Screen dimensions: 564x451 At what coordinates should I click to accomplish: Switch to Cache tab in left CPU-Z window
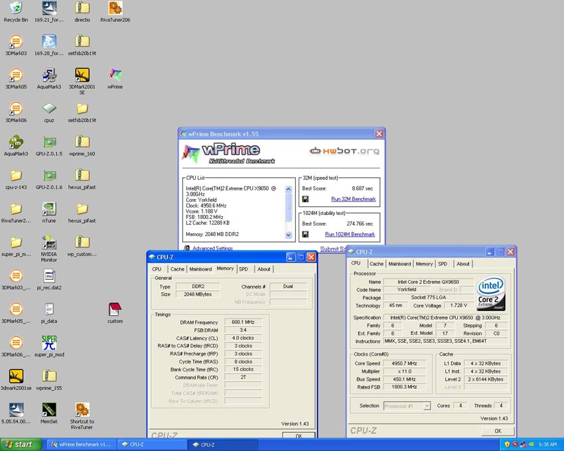point(177,269)
